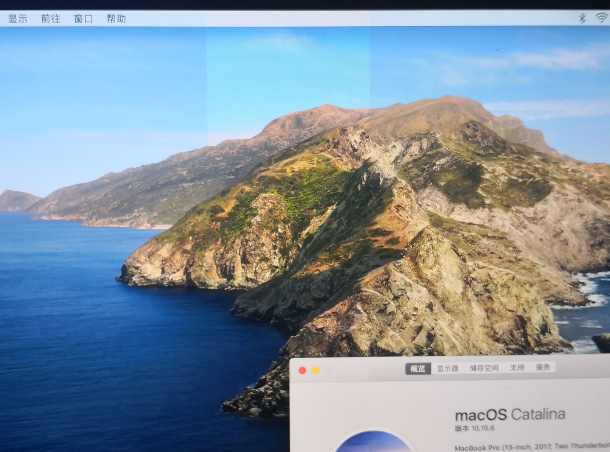
Task: Switch to the 储存空间 tab
Action: coord(484,368)
